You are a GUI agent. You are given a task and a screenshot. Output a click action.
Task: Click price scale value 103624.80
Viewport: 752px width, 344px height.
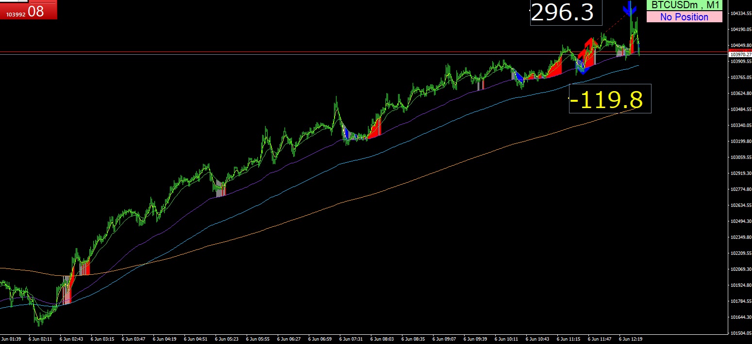tap(741, 93)
